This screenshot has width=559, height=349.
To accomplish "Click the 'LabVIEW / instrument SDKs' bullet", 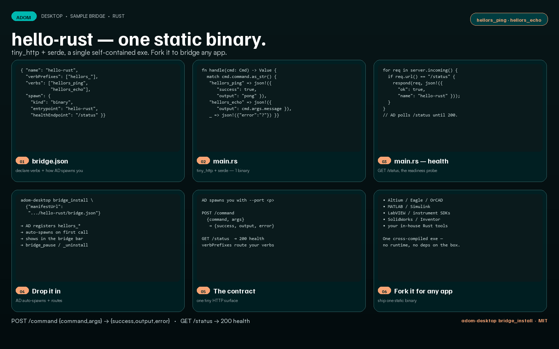I will coord(417,213).
